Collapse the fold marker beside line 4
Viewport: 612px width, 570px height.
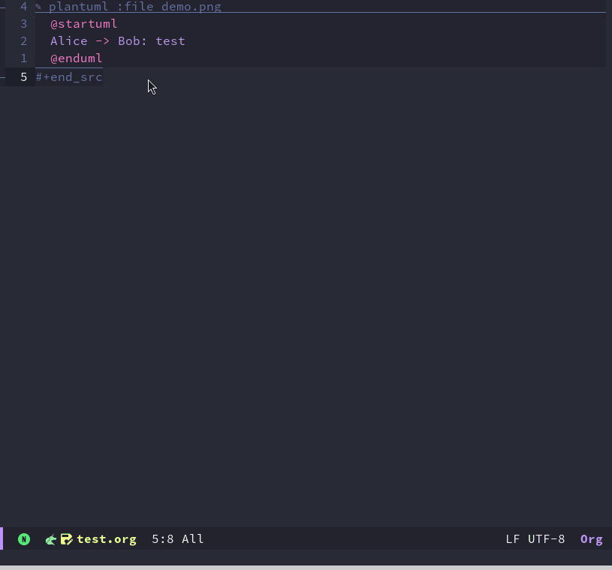3,7
